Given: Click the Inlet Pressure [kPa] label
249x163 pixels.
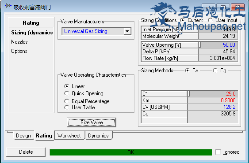Looking at the screenshot, I should point(163,30).
